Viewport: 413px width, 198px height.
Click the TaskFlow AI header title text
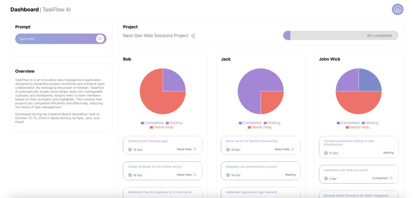pos(57,10)
